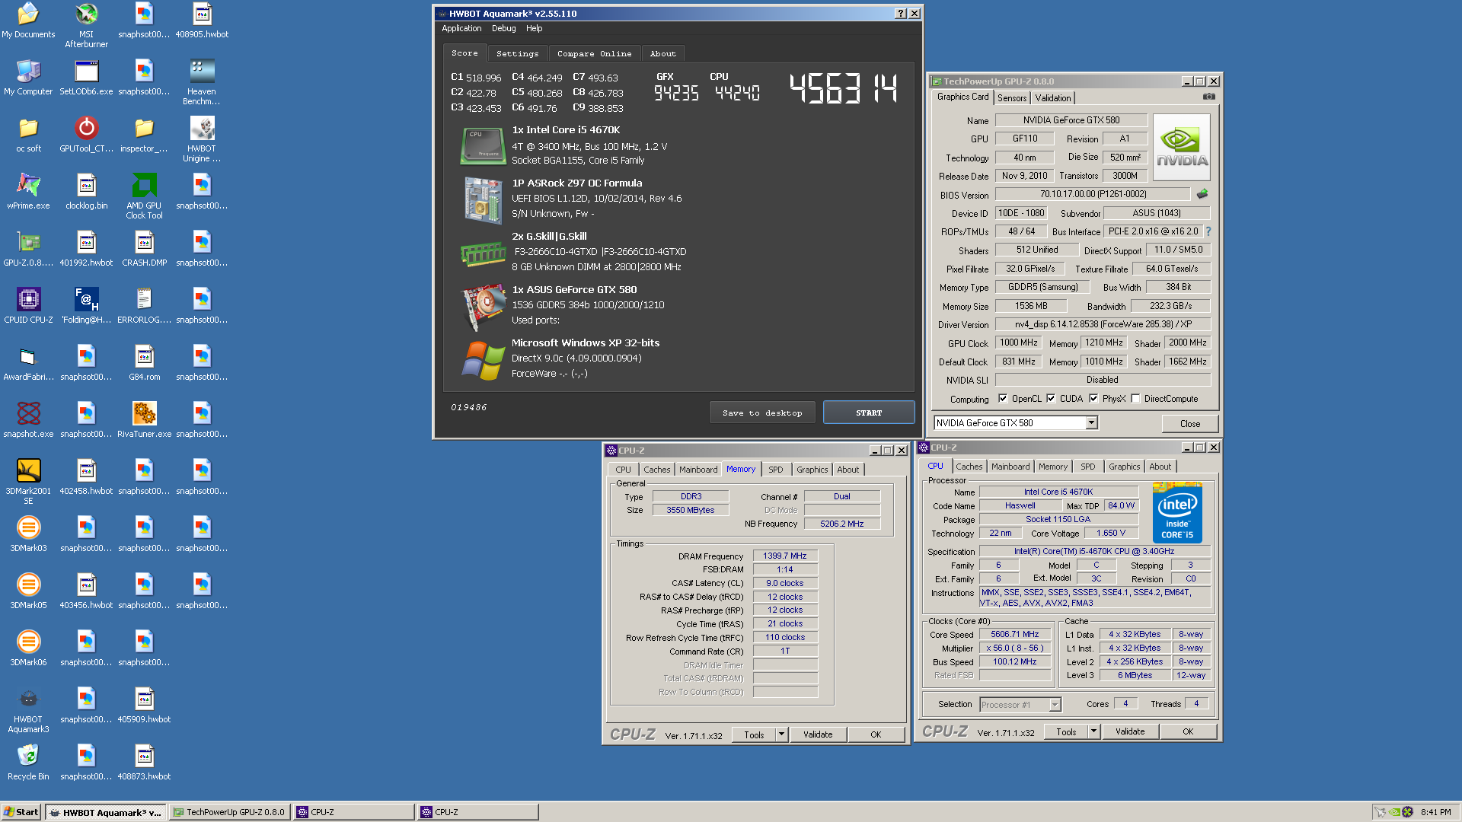Image resolution: width=1462 pixels, height=822 pixels.
Task: Expand the Tools dropdown arrow in CPU tab CPU-Z window
Action: (x=1093, y=731)
